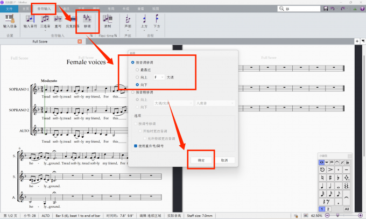Screen dimensions: 366x219
Task: Select the sharp sign on keypad
Action: click(330, 178)
